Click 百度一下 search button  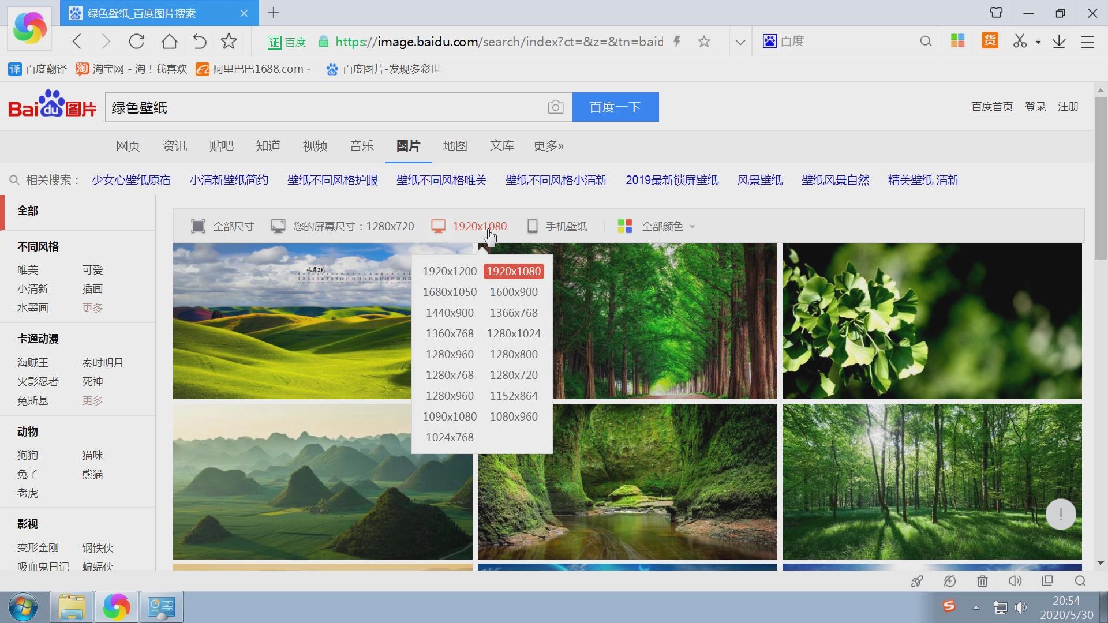pos(616,107)
